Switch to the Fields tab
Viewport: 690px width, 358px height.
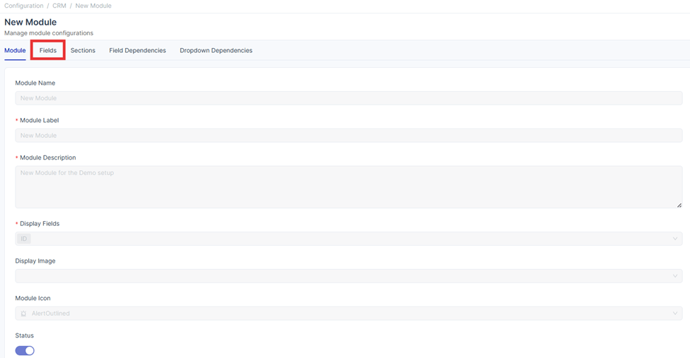[48, 51]
